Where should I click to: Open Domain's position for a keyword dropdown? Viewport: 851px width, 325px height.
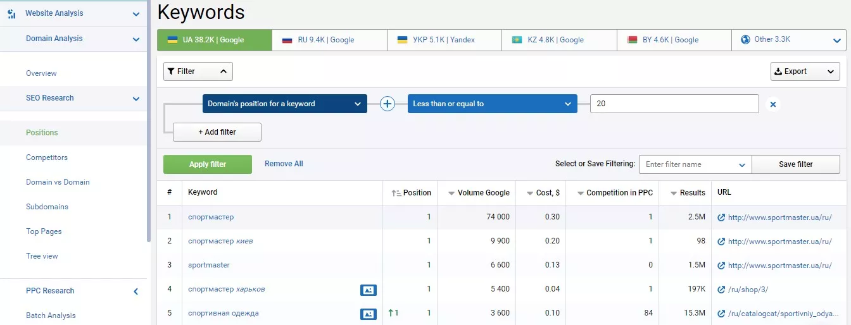pyautogui.click(x=285, y=104)
